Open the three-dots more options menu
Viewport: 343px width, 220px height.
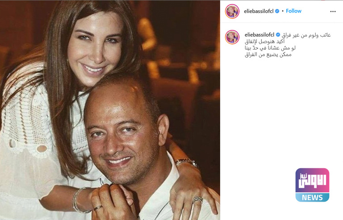pos(333,11)
